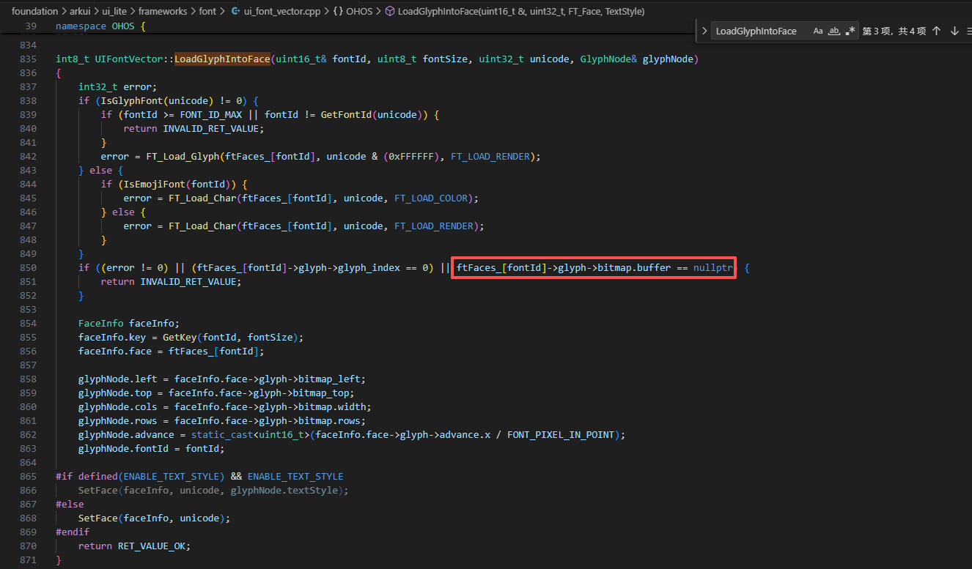Screen dimensions: 972x569
Task: Click 'FONT_ID_MAX' on line 839
Action: tap(210, 114)
